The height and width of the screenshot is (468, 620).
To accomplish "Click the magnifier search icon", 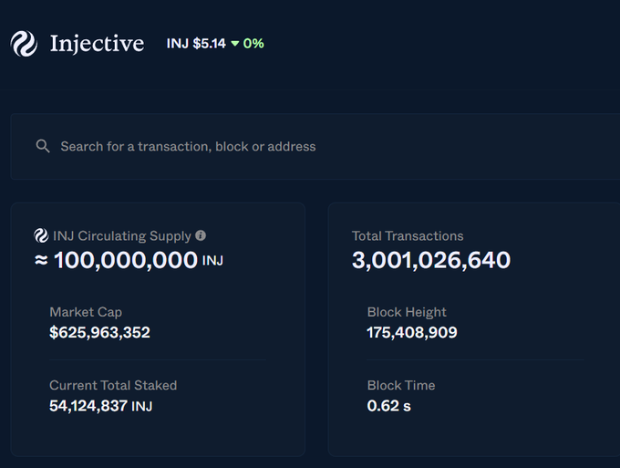I will pyautogui.click(x=43, y=146).
